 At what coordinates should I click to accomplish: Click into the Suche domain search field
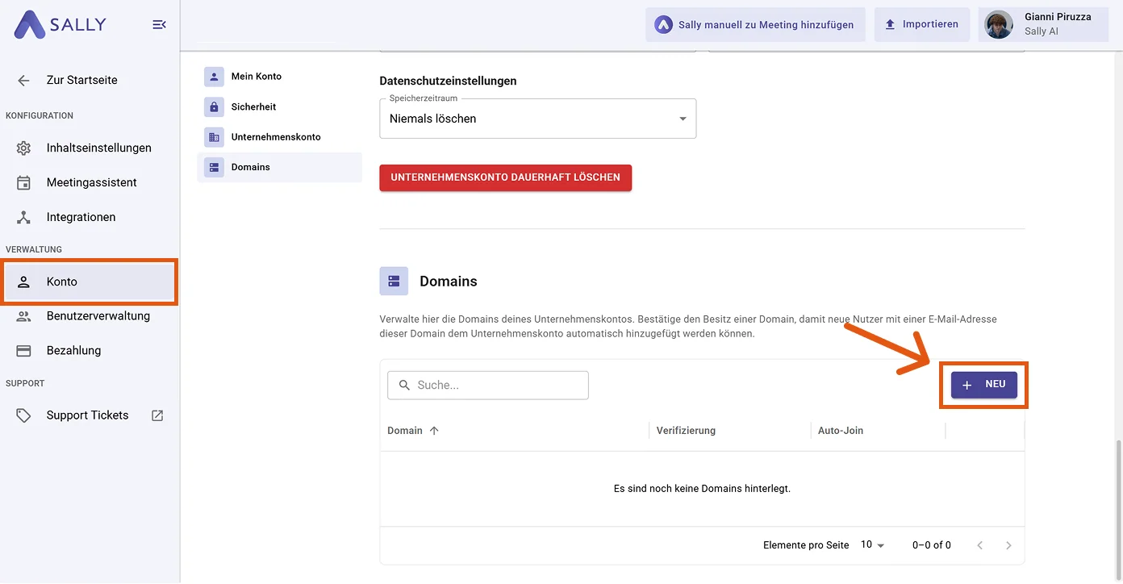[x=488, y=386]
